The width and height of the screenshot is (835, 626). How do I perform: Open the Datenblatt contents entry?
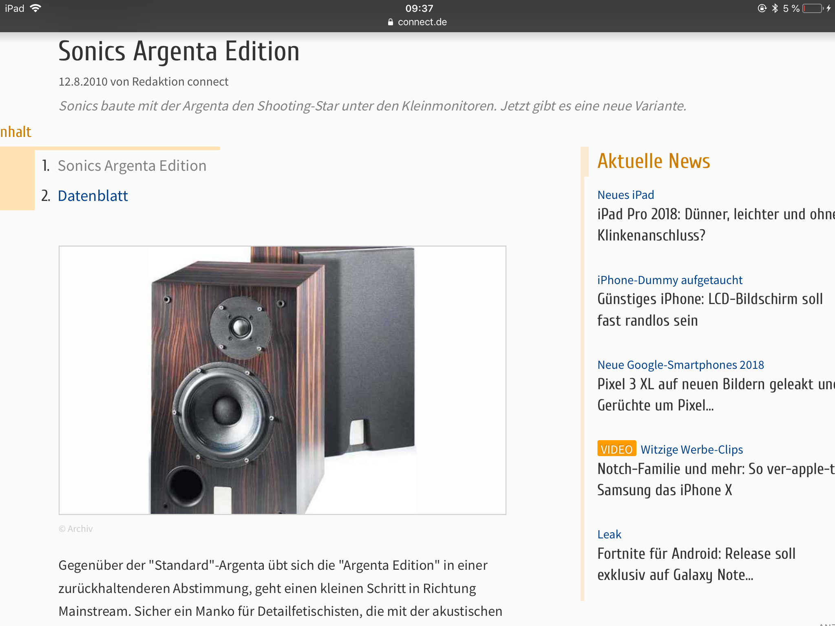point(93,196)
